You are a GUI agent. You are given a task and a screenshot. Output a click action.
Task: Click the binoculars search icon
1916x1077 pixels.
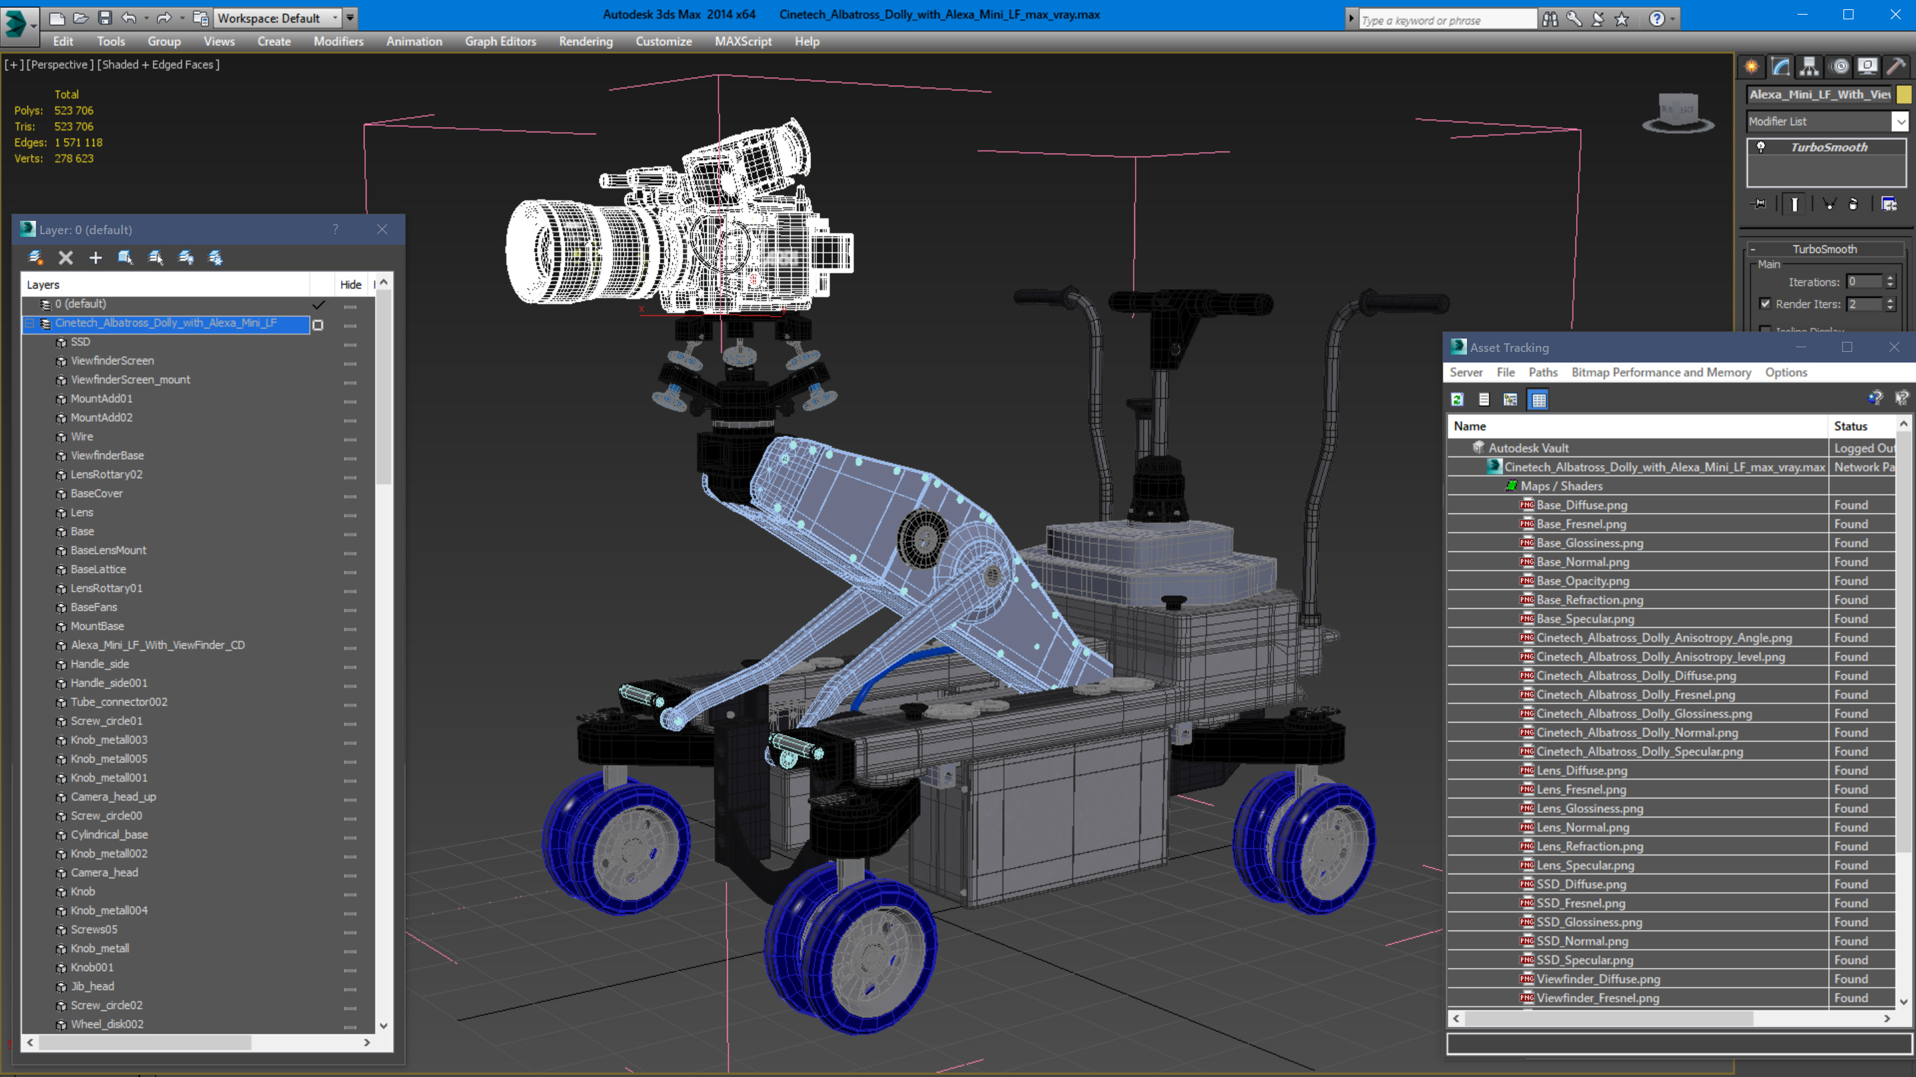(x=1550, y=19)
